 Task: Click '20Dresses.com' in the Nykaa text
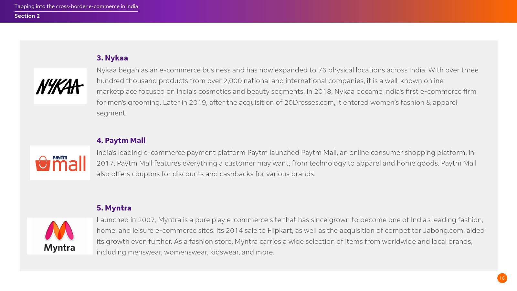point(309,102)
